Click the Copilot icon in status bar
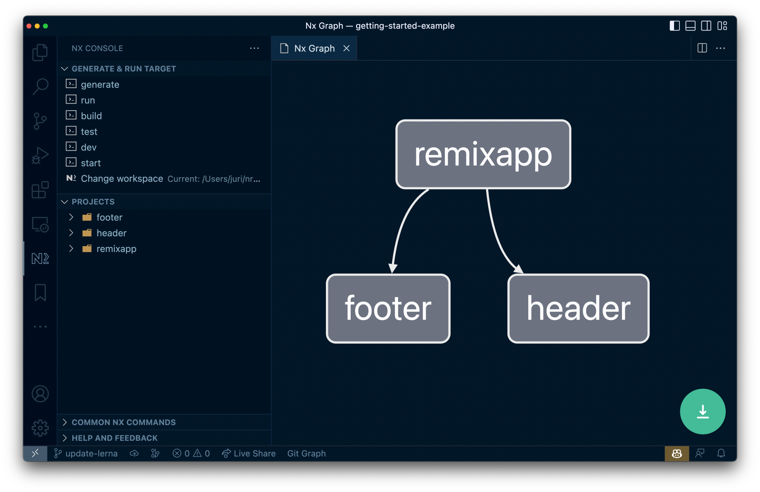 (677, 453)
